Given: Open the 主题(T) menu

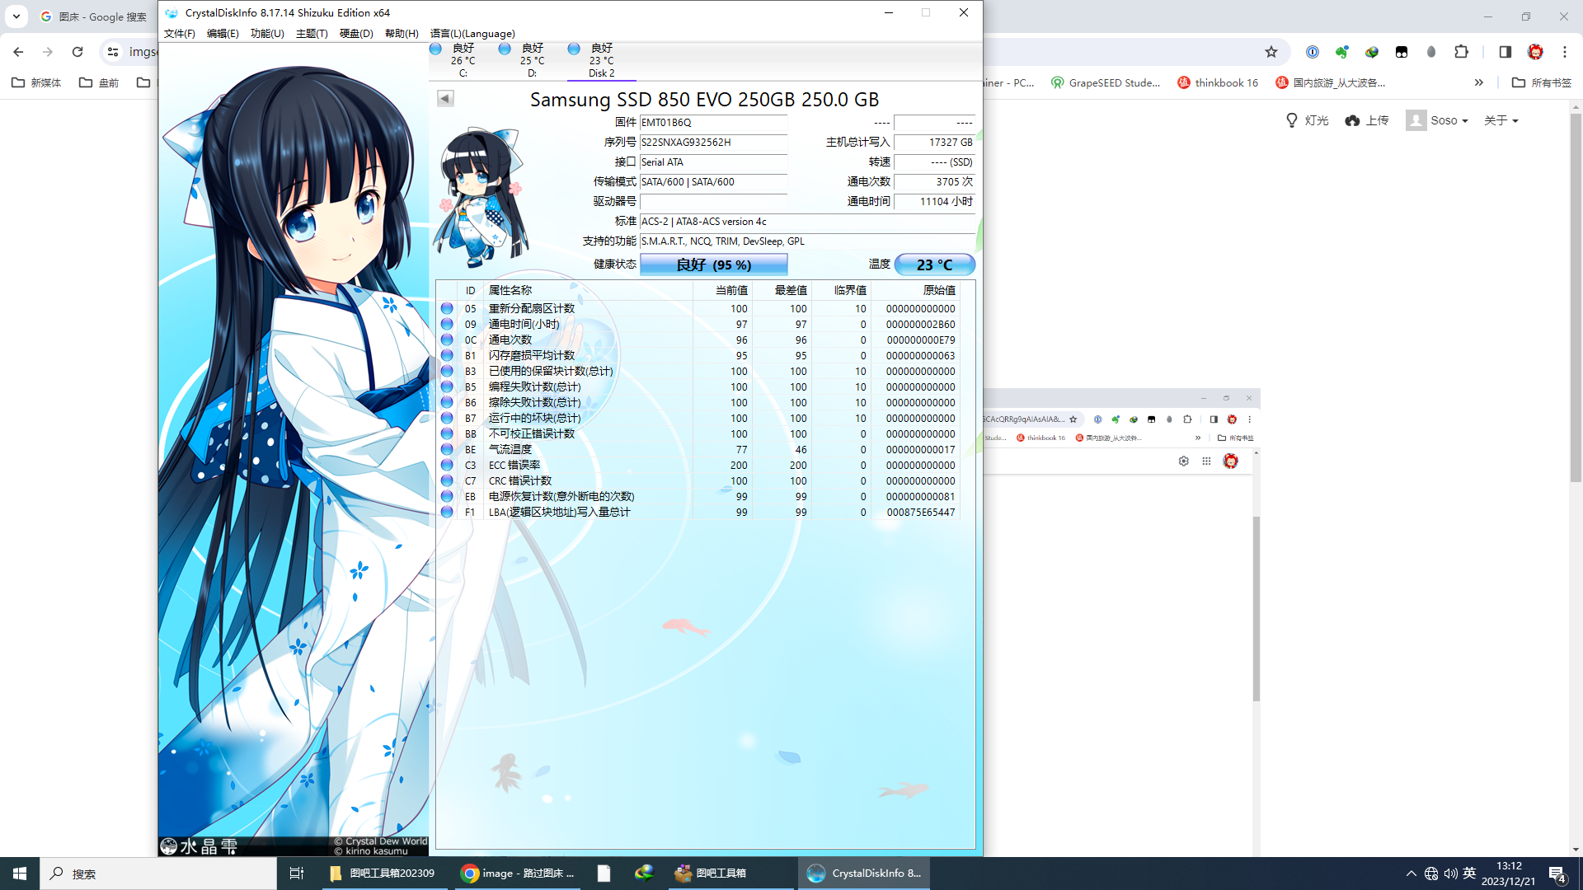Looking at the screenshot, I should click(312, 34).
